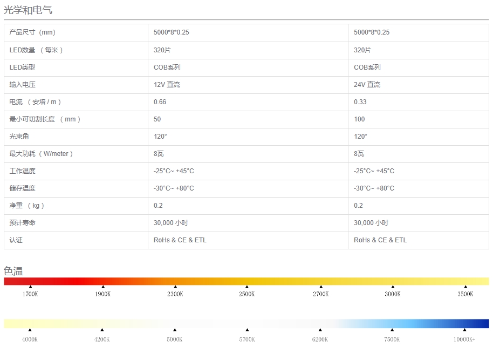Click the 光学和电气 section heading

(28, 10)
